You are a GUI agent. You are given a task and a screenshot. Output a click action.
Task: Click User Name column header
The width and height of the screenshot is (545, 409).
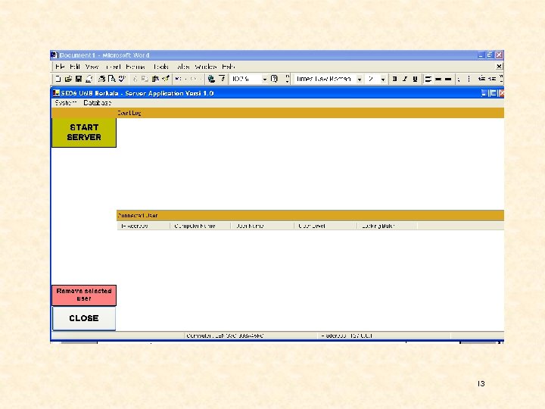(263, 226)
